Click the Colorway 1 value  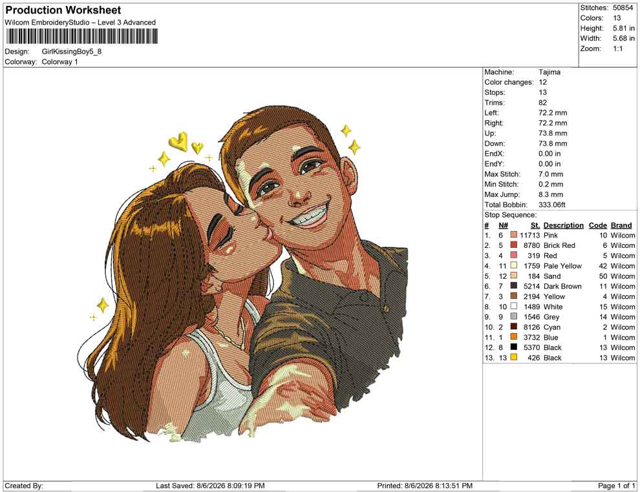coord(59,62)
